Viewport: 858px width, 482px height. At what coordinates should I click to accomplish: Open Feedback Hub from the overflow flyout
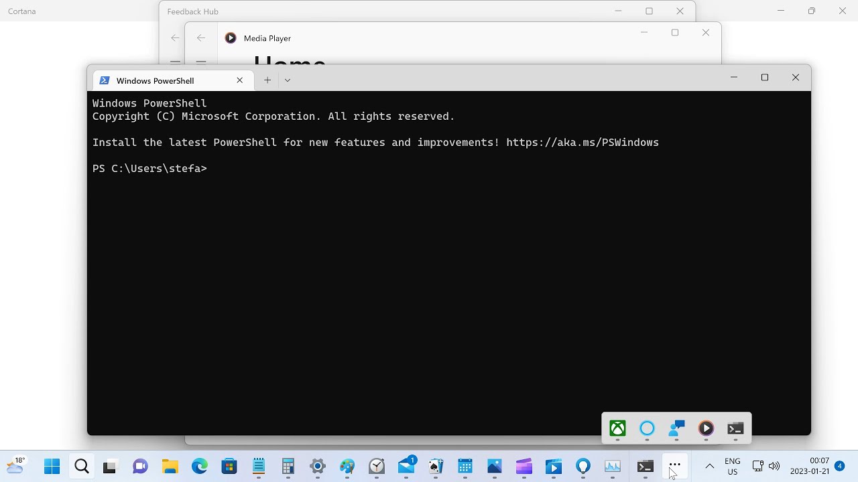(x=676, y=428)
